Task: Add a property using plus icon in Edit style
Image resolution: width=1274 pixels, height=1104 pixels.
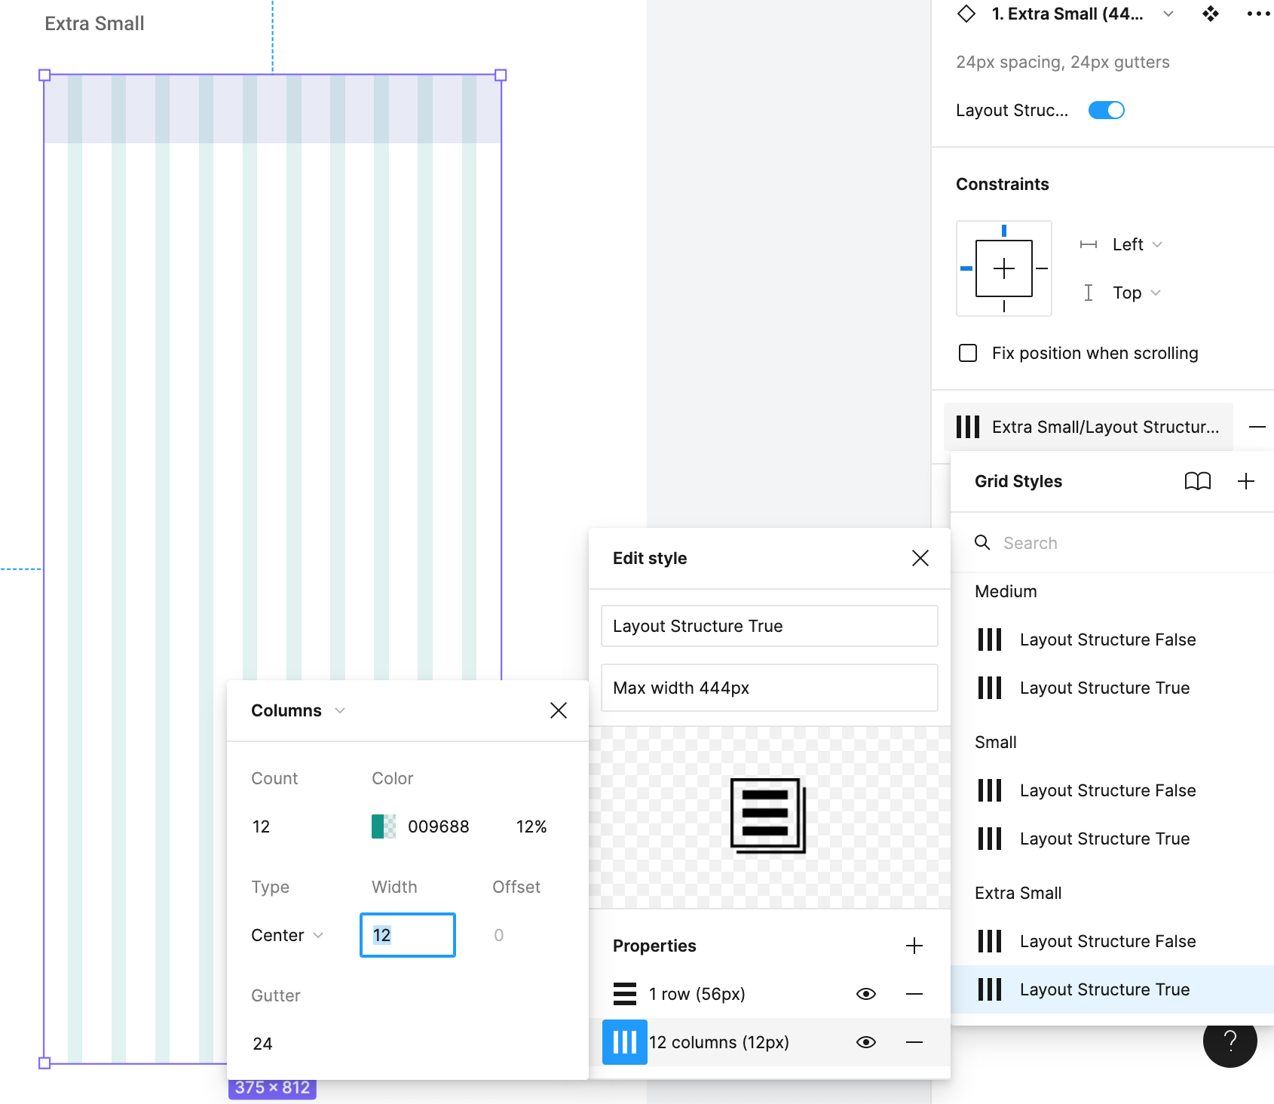Action: click(914, 945)
